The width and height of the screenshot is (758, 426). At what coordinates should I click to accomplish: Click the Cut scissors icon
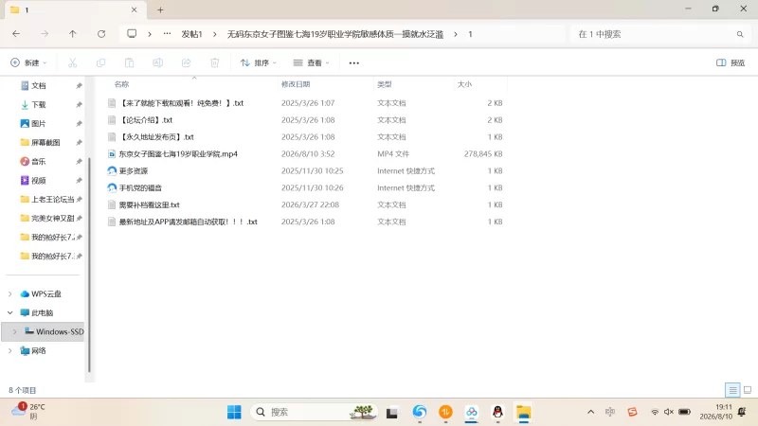coord(73,62)
